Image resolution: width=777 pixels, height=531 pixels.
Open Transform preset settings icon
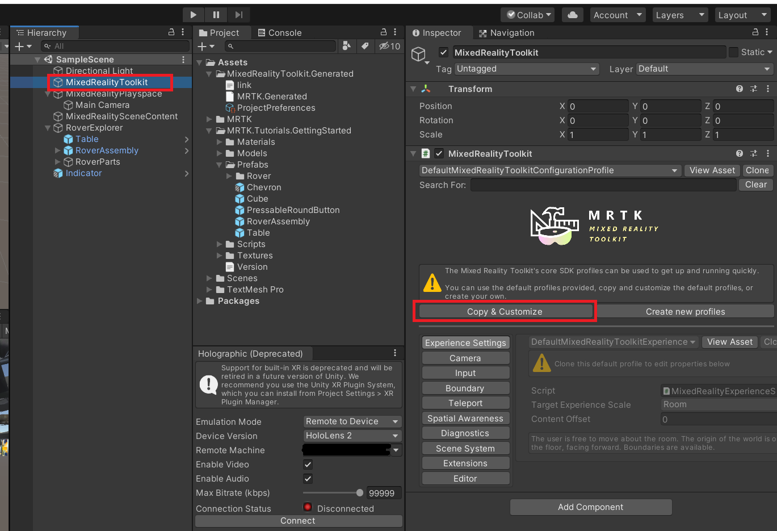click(x=754, y=89)
